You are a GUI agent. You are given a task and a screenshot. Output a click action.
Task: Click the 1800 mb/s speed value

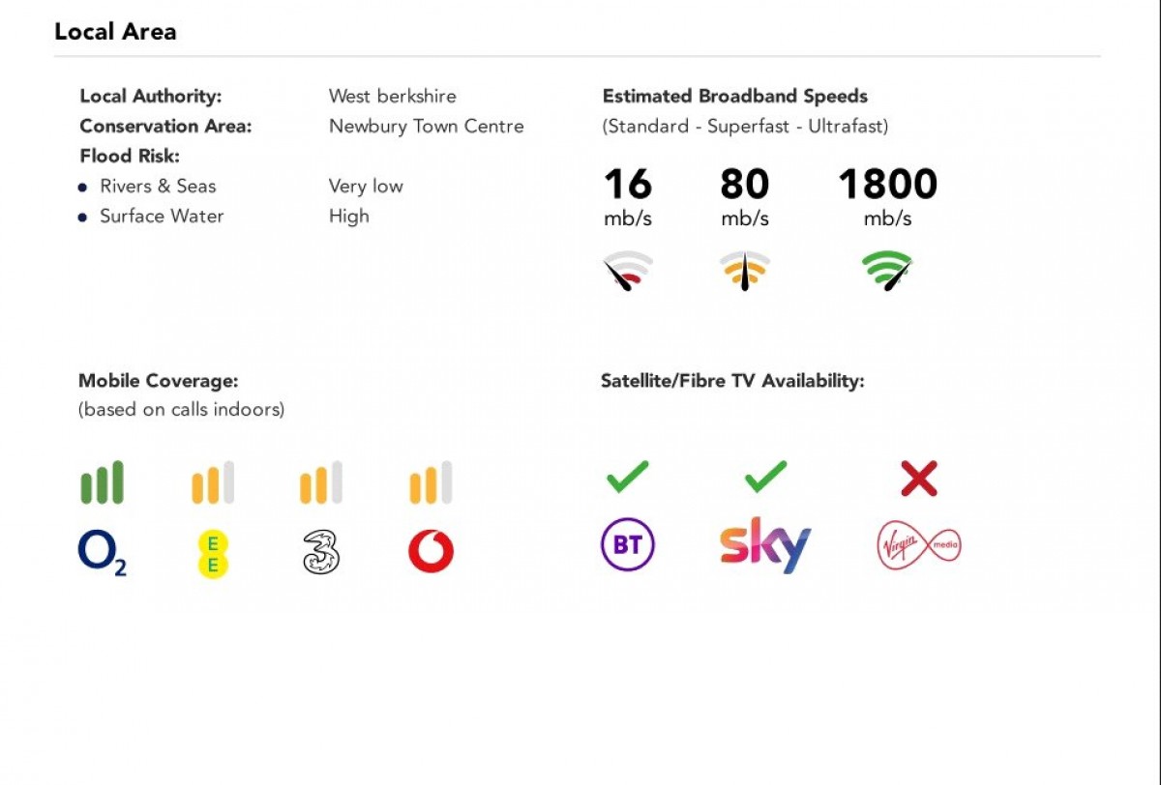[x=887, y=185]
